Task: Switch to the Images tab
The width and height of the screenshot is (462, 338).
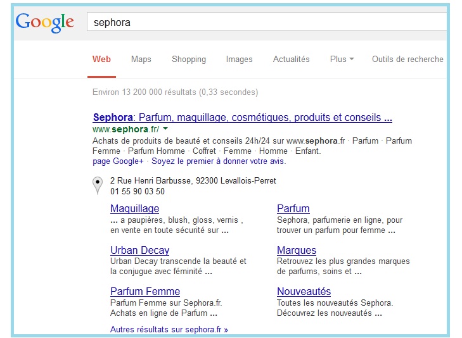Action: pyautogui.click(x=239, y=59)
